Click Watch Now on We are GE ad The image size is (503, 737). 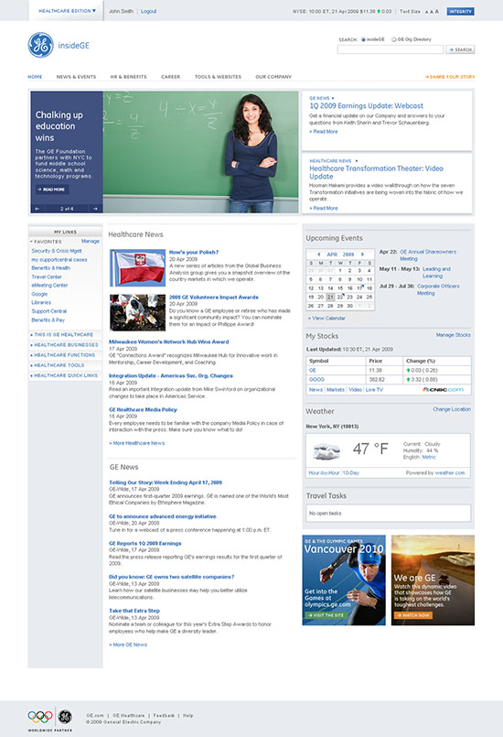pos(413,615)
